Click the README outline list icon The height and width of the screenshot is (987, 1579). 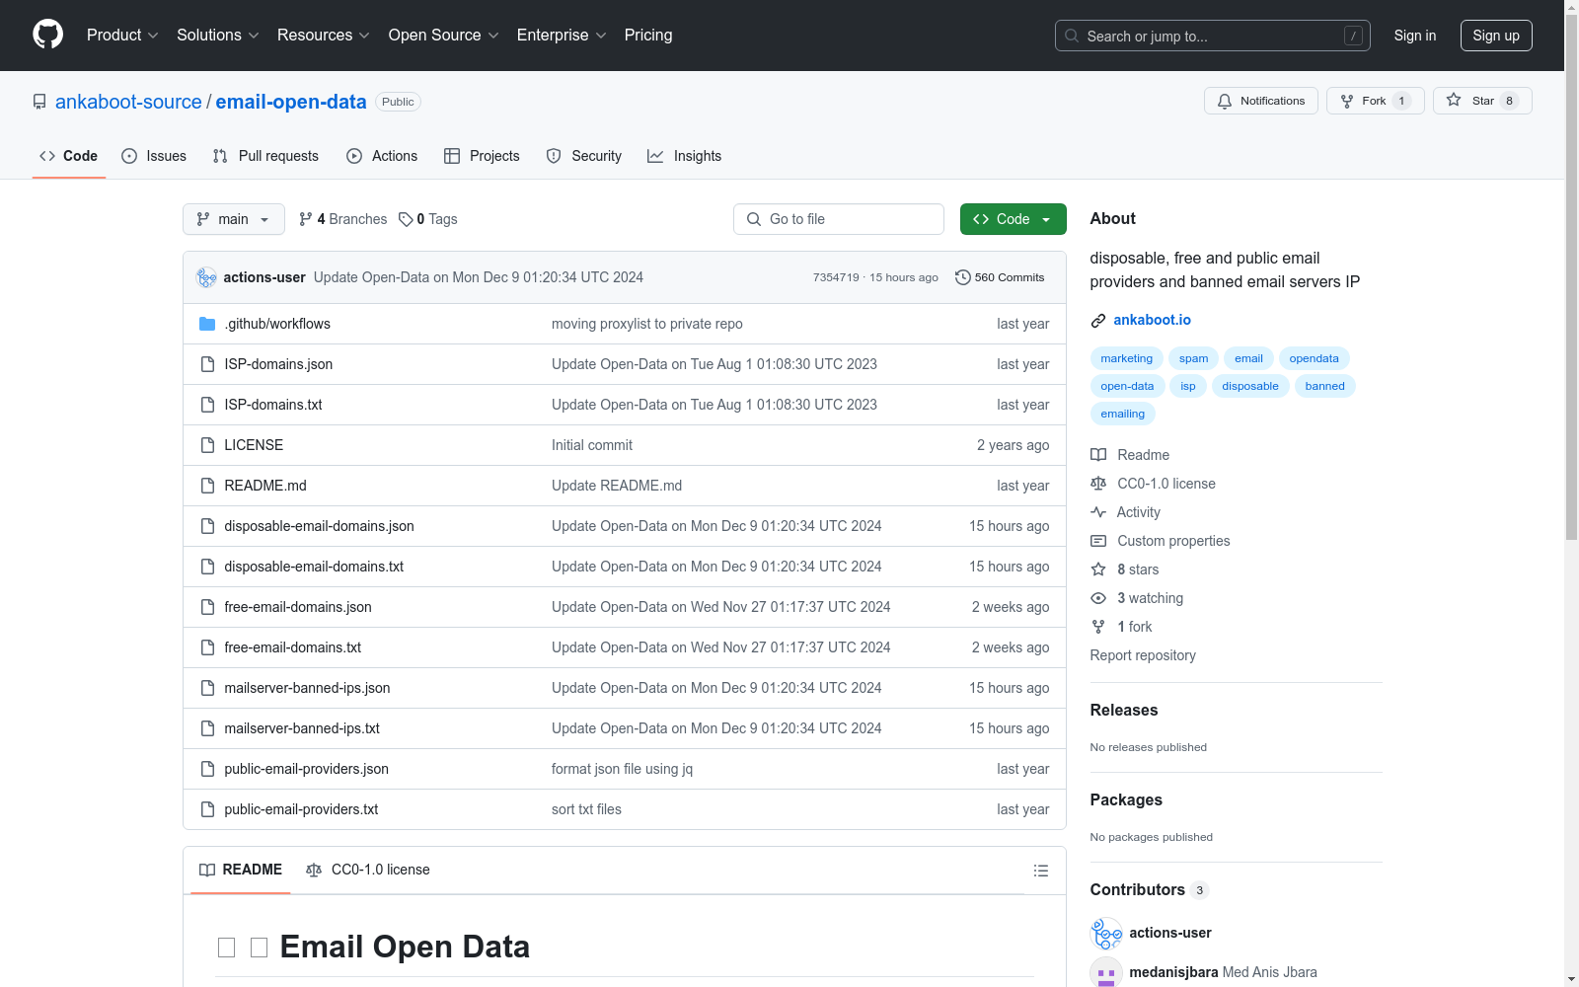1040,871
